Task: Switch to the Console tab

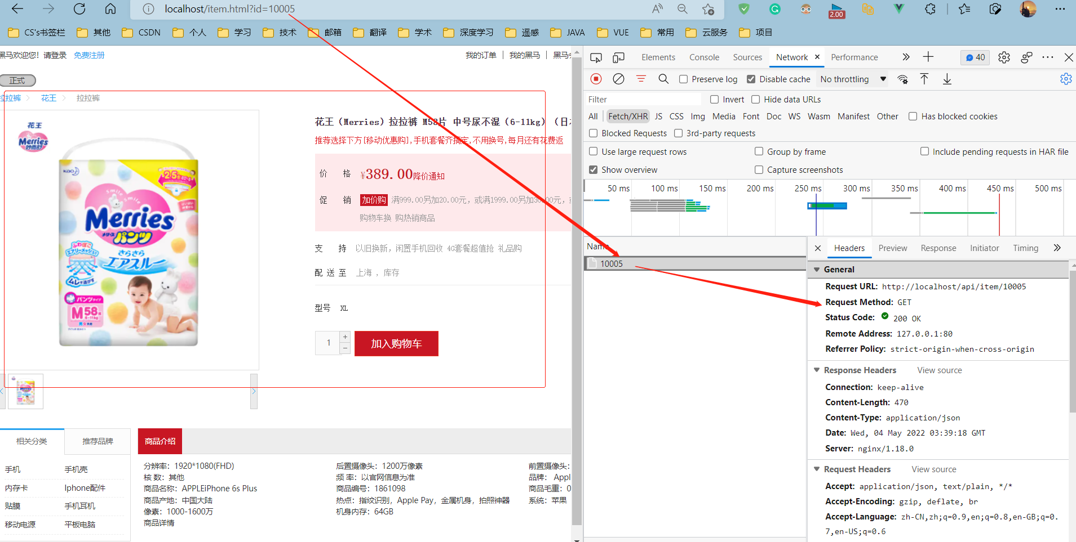Action: tap(704, 57)
